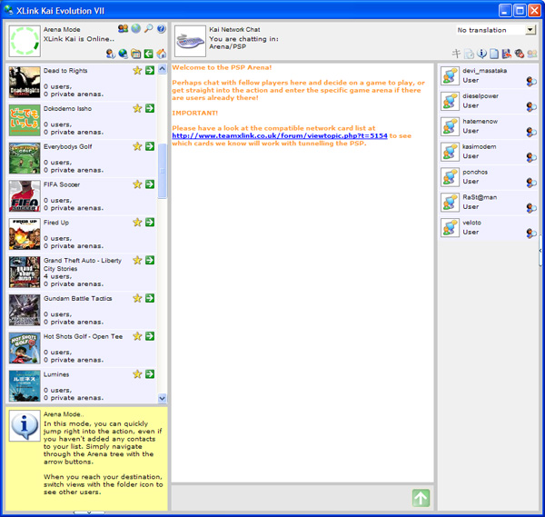Image resolution: width=545 pixels, height=517 pixels.
Task: Click the greyed people icon in chat toolbar
Action: pos(531,54)
